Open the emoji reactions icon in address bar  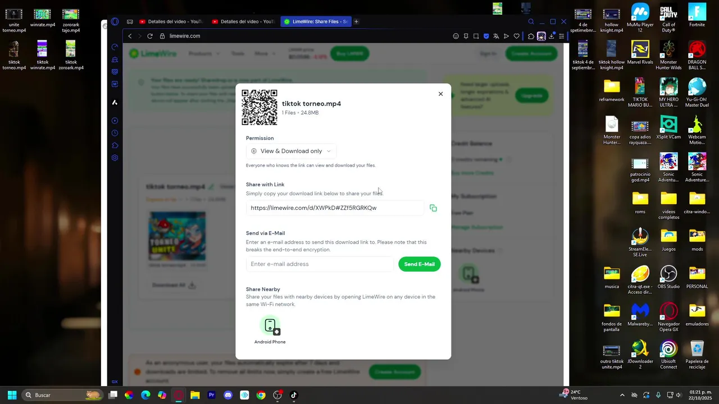[x=456, y=36]
